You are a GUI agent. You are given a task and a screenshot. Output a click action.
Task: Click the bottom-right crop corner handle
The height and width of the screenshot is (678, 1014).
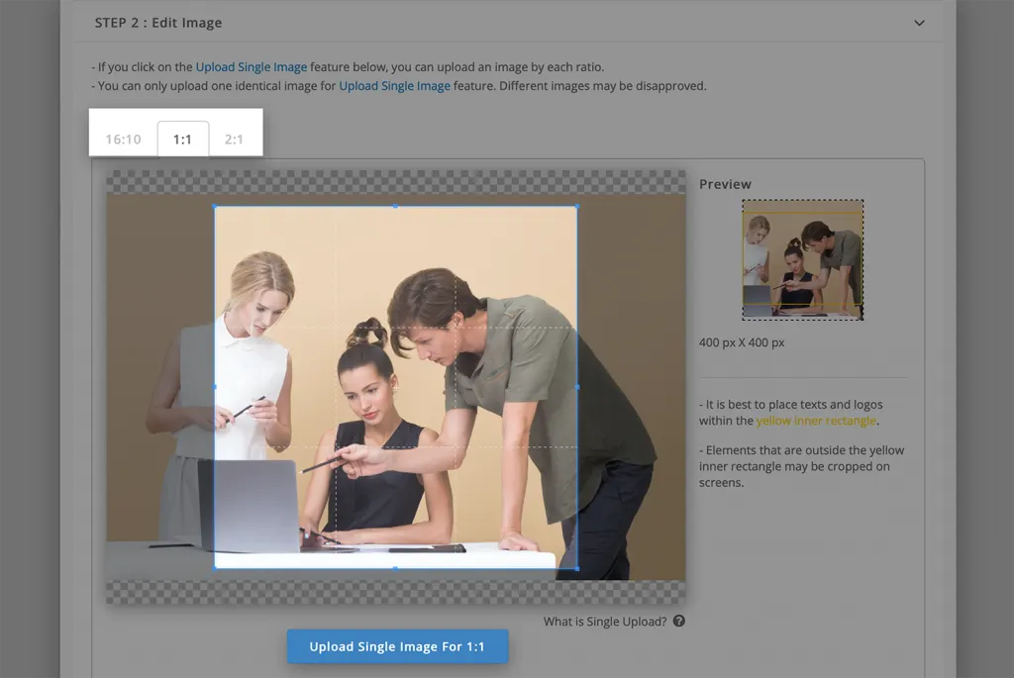point(577,568)
